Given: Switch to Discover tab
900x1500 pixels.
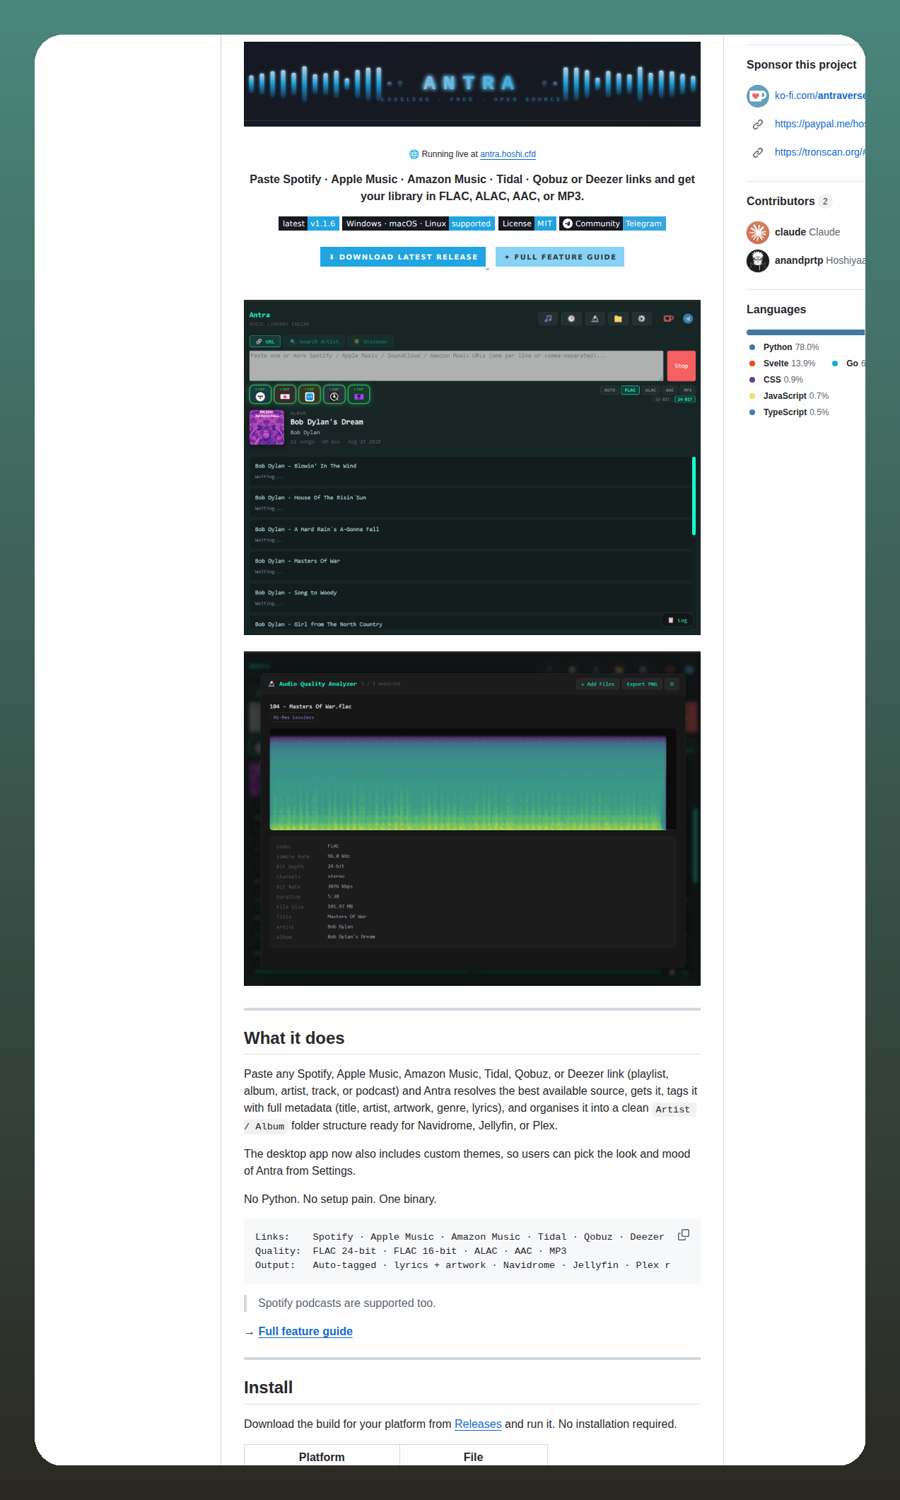Looking at the screenshot, I should coord(370,342).
